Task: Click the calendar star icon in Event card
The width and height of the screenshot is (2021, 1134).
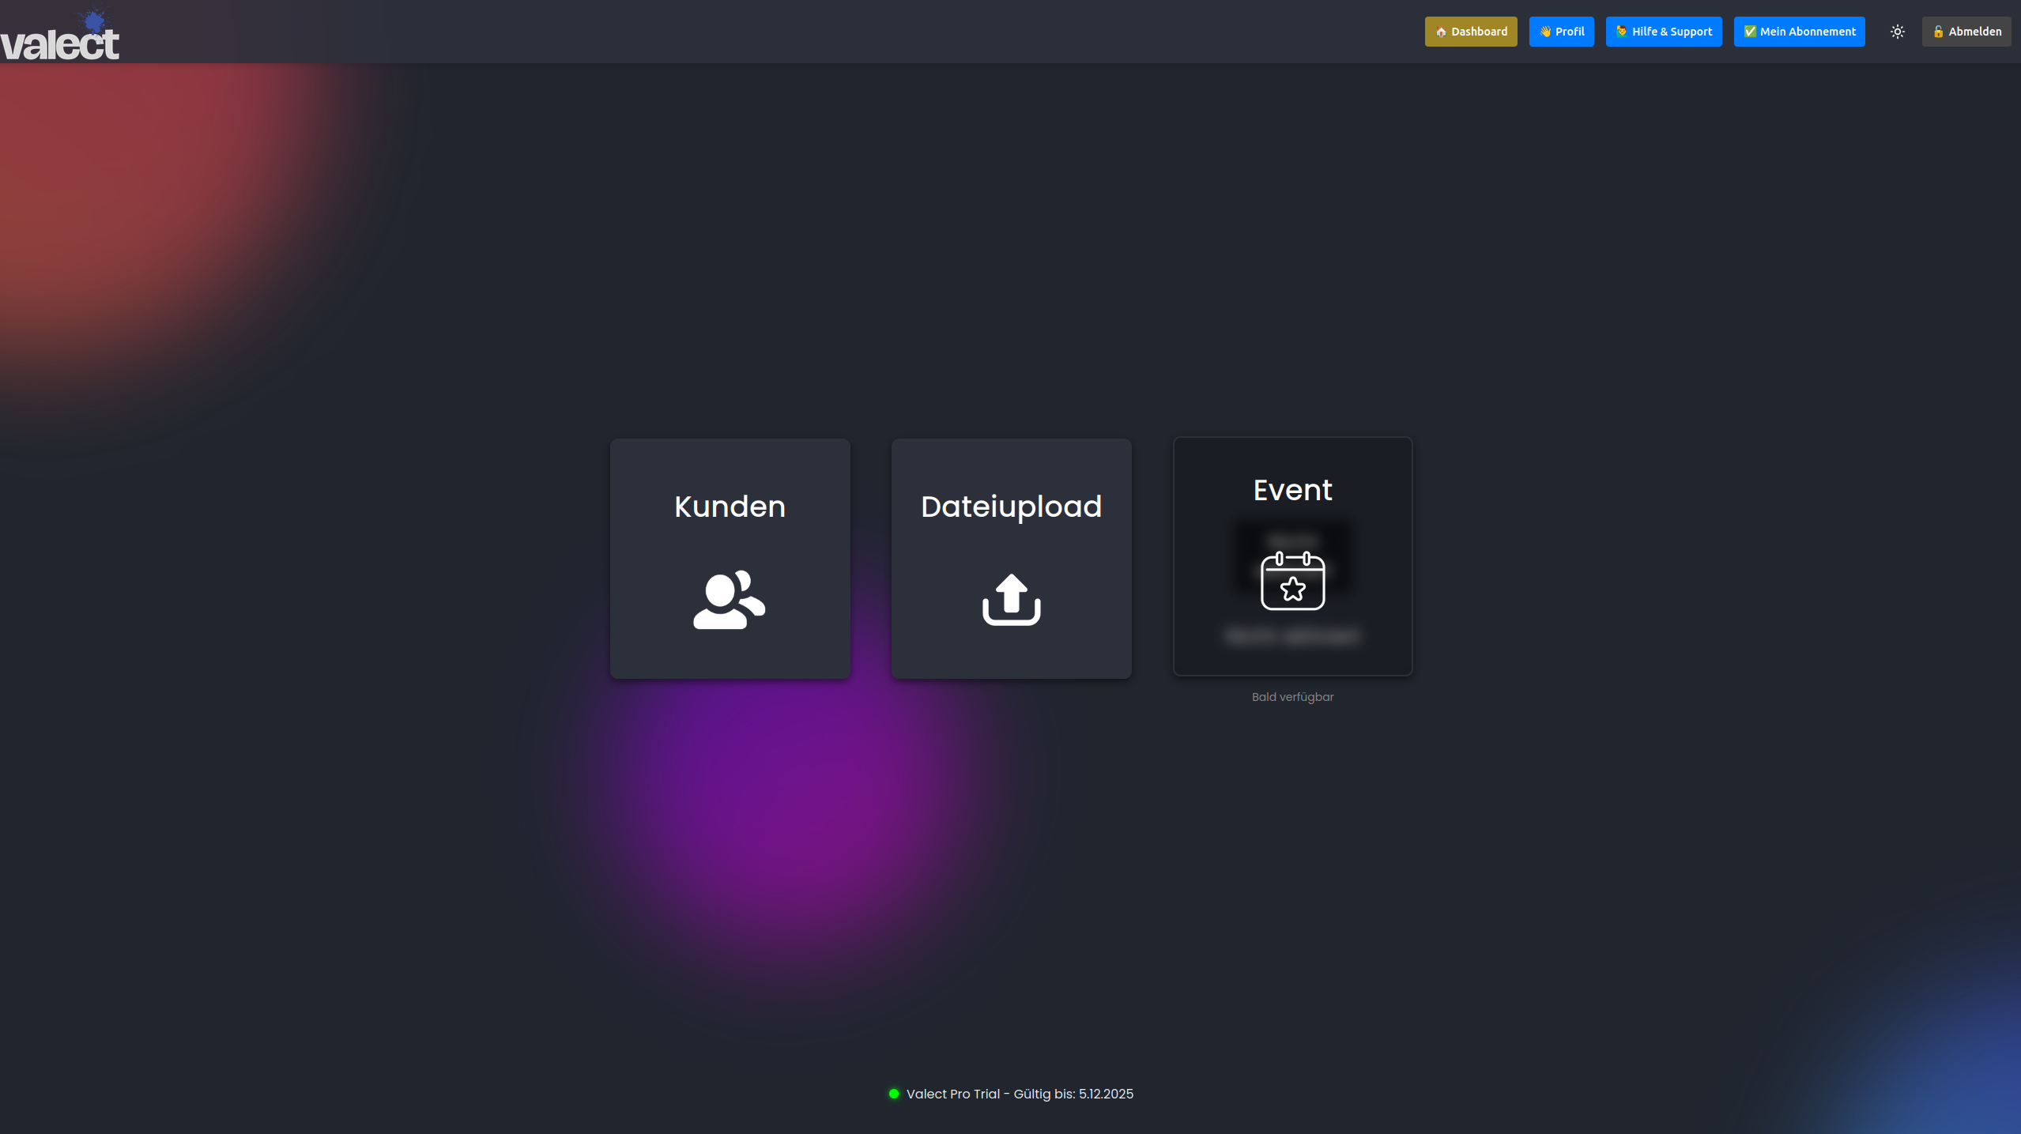Action: (x=1293, y=582)
